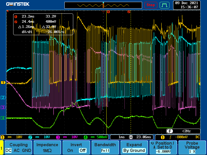This screenshot has width=207, height=155.
Task: Click the delta time 1.26ms readout
Action: (x=26, y=27)
